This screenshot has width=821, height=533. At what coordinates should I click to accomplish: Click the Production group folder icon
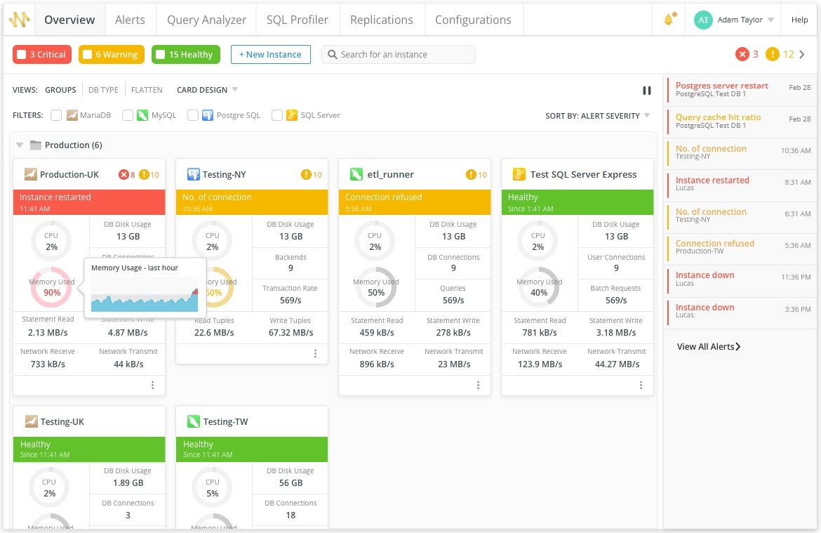(36, 145)
